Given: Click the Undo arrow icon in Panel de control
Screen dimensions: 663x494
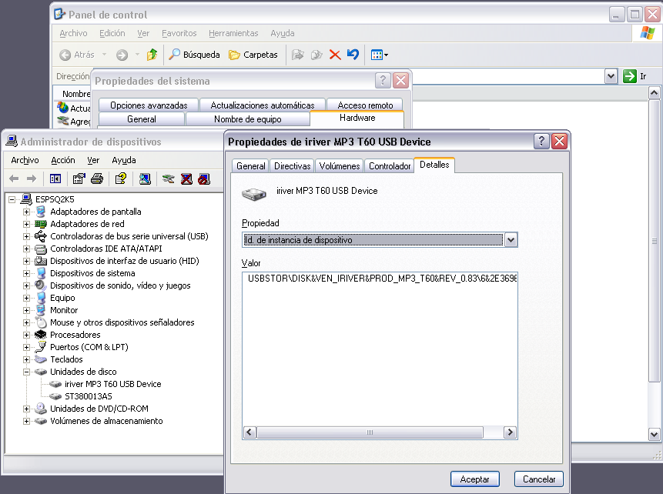Looking at the screenshot, I should tap(353, 55).
